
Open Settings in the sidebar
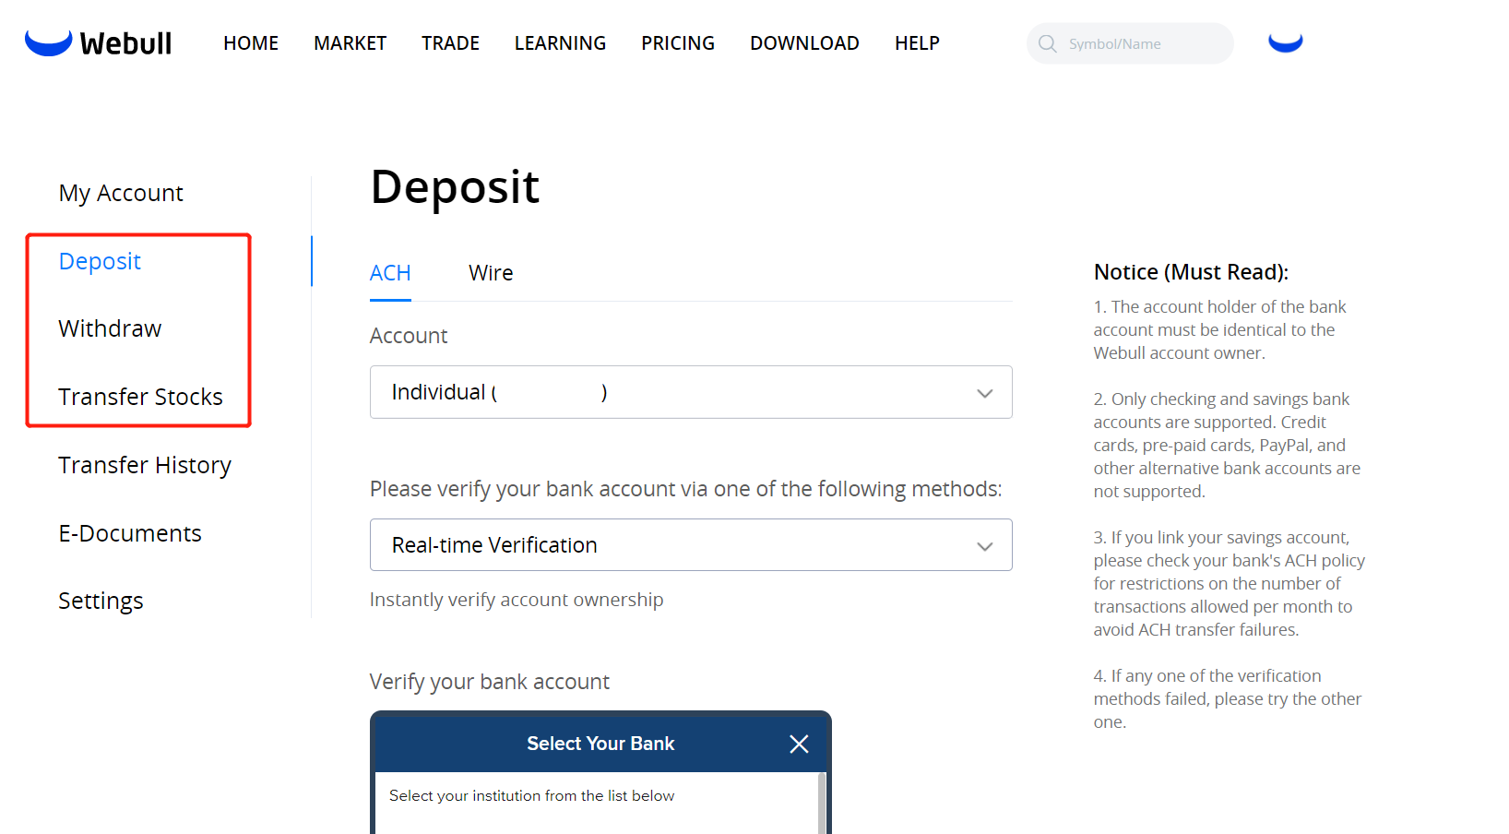(x=101, y=601)
